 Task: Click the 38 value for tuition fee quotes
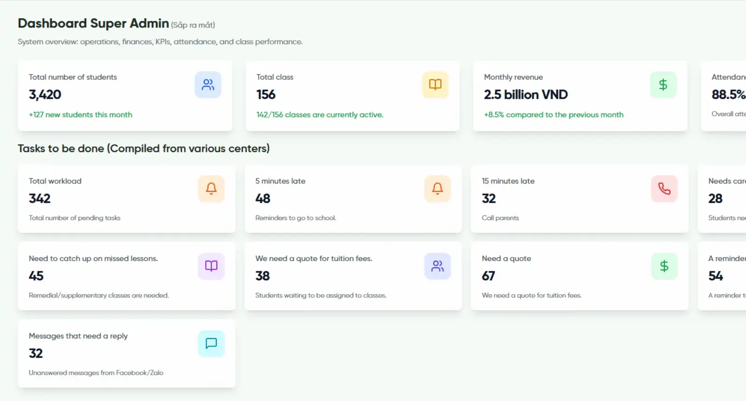(x=262, y=276)
